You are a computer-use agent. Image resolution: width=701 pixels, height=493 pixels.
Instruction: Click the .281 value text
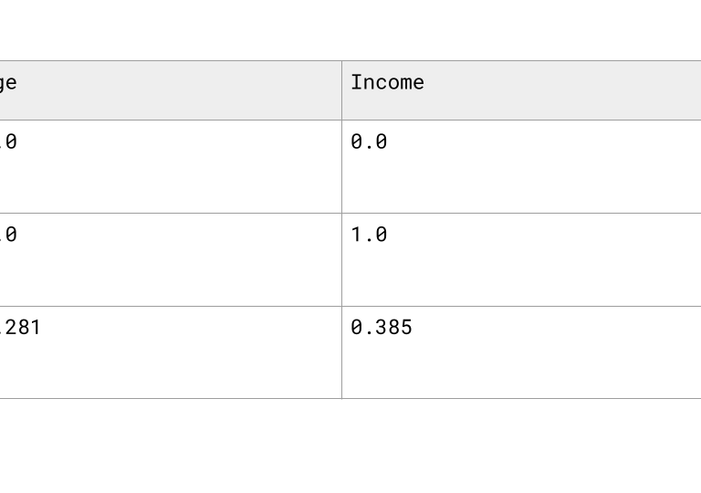pyautogui.click(x=20, y=327)
